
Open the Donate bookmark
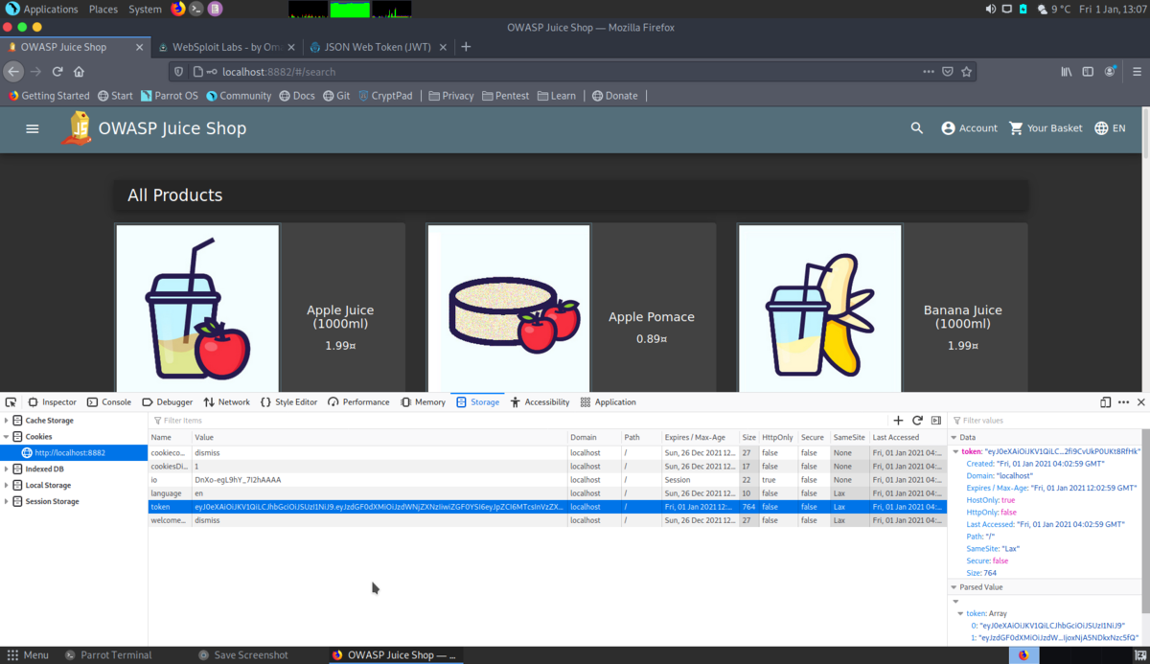coord(614,96)
